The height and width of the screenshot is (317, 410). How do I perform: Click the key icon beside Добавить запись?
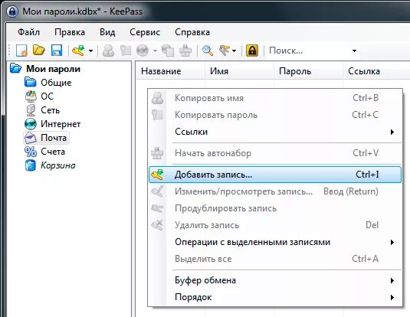(x=158, y=175)
